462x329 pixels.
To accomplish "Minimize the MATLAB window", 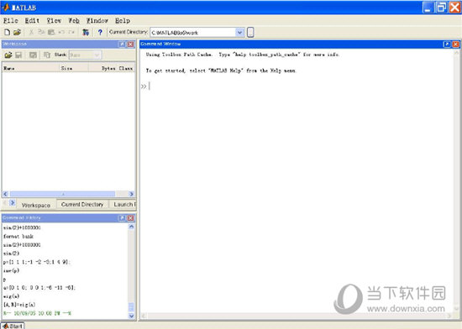I will click(428, 8).
